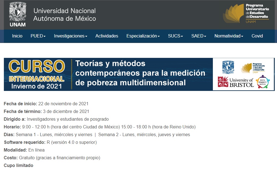
Task: Click Programa Universitario de Estudios del Desarrollo text
Action: [257, 11]
